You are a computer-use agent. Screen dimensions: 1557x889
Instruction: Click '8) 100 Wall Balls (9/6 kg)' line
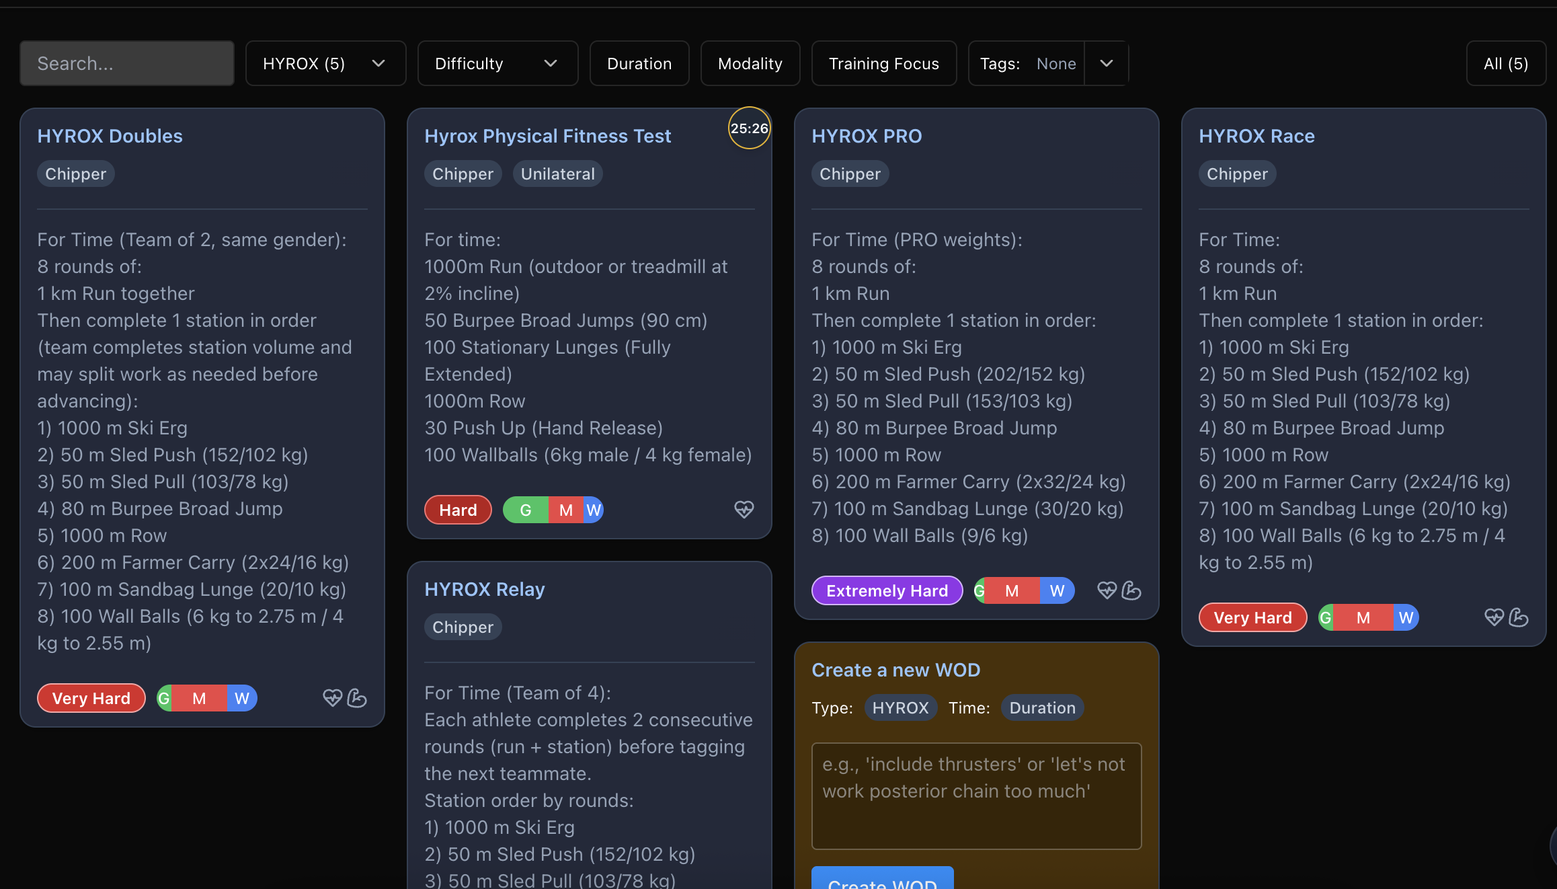point(920,535)
